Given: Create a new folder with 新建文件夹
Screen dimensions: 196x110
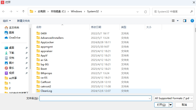Looking at the screenshot, I should tap(23, 21).
